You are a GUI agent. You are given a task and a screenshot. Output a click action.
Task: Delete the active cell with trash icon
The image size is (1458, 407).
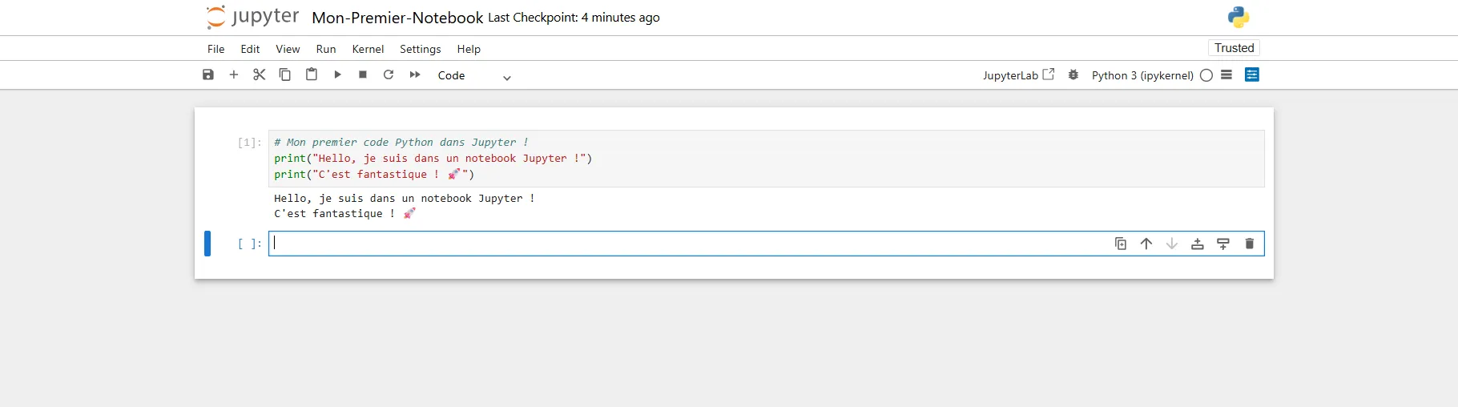(1249, 244)
